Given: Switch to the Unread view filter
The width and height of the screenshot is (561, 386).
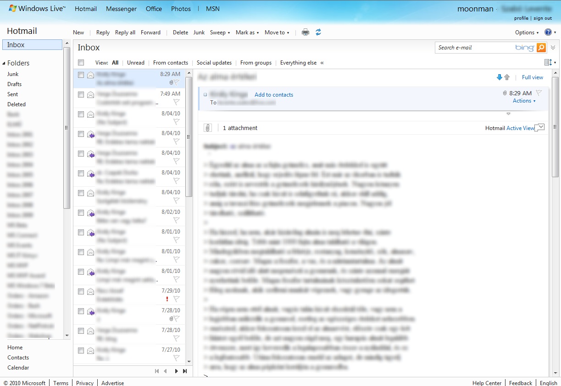Looking at the screenshot, I should coord(136,63).
